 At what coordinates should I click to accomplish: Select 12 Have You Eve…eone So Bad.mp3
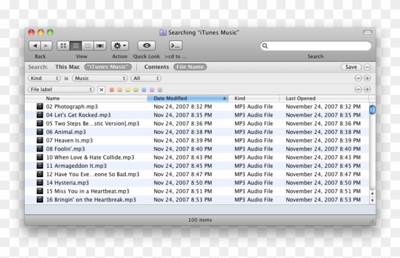click(x=197, y=174)
